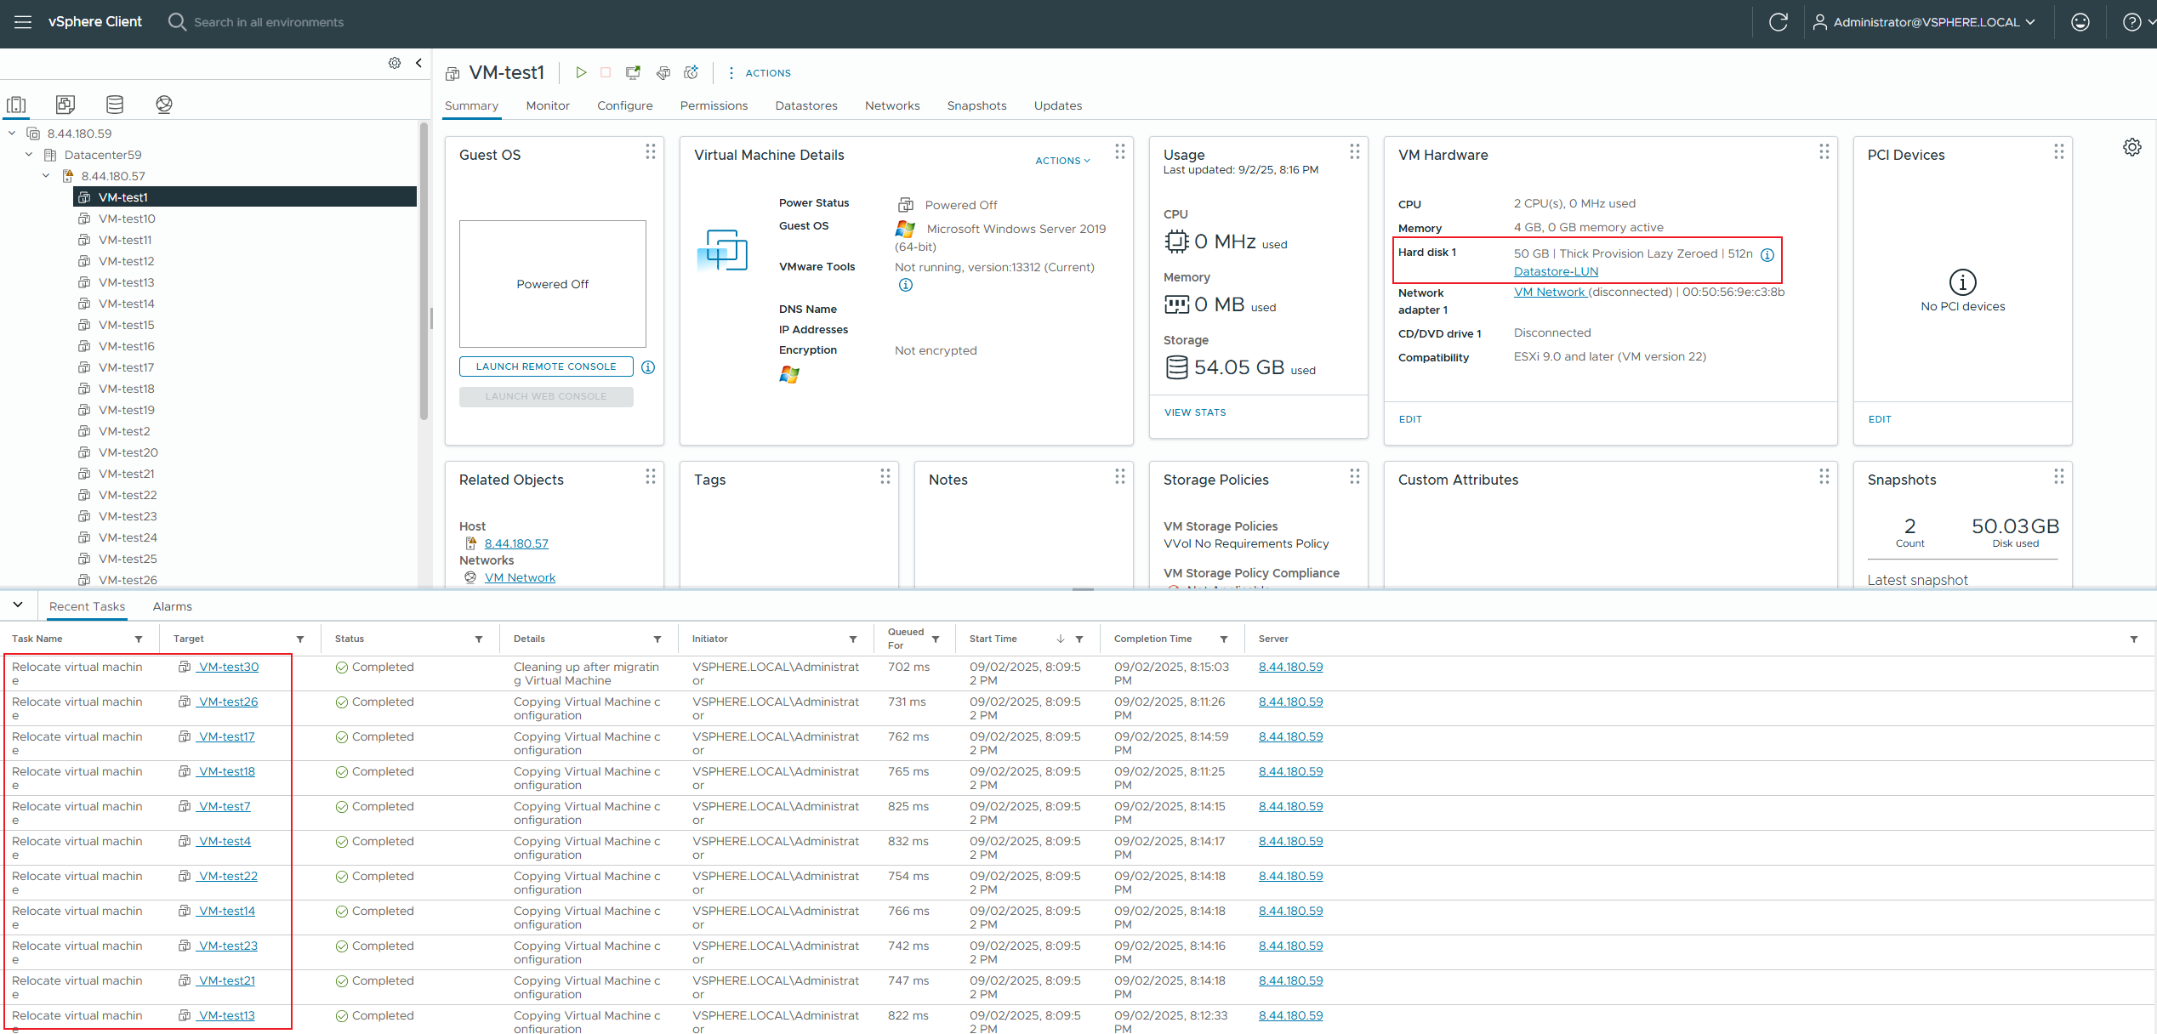This screenshot has height=1034, width=2157.
Task: Power on VM with green play icon
Action: (581, 73)
